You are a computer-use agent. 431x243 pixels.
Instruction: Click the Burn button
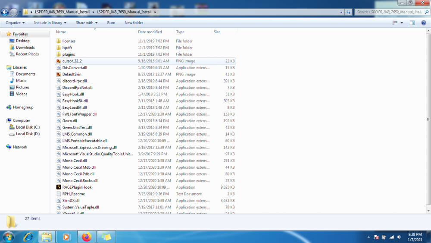coord(111,23)
